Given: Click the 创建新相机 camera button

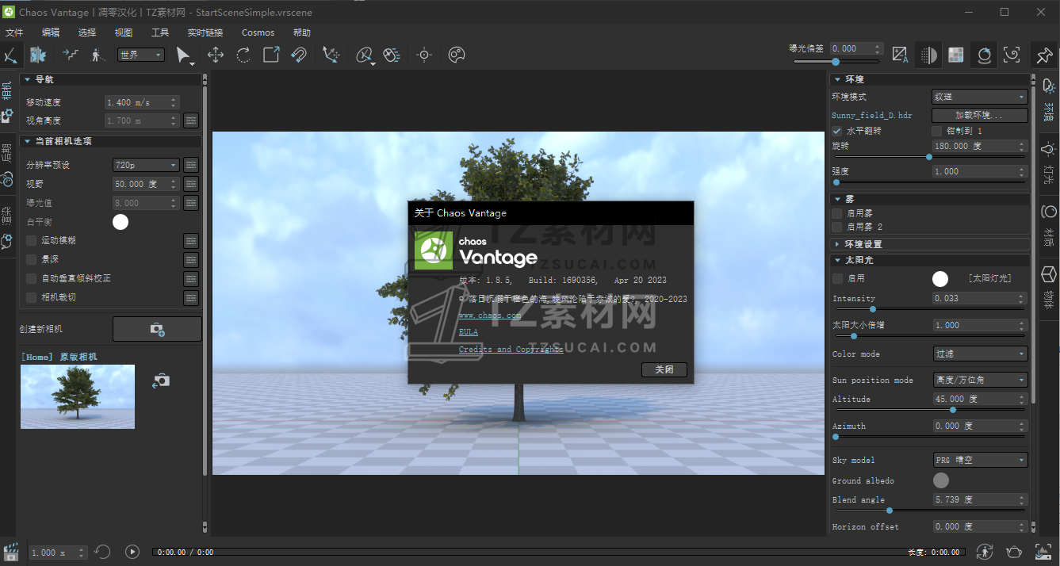Looking at the screenshot, I should (157, 329).
